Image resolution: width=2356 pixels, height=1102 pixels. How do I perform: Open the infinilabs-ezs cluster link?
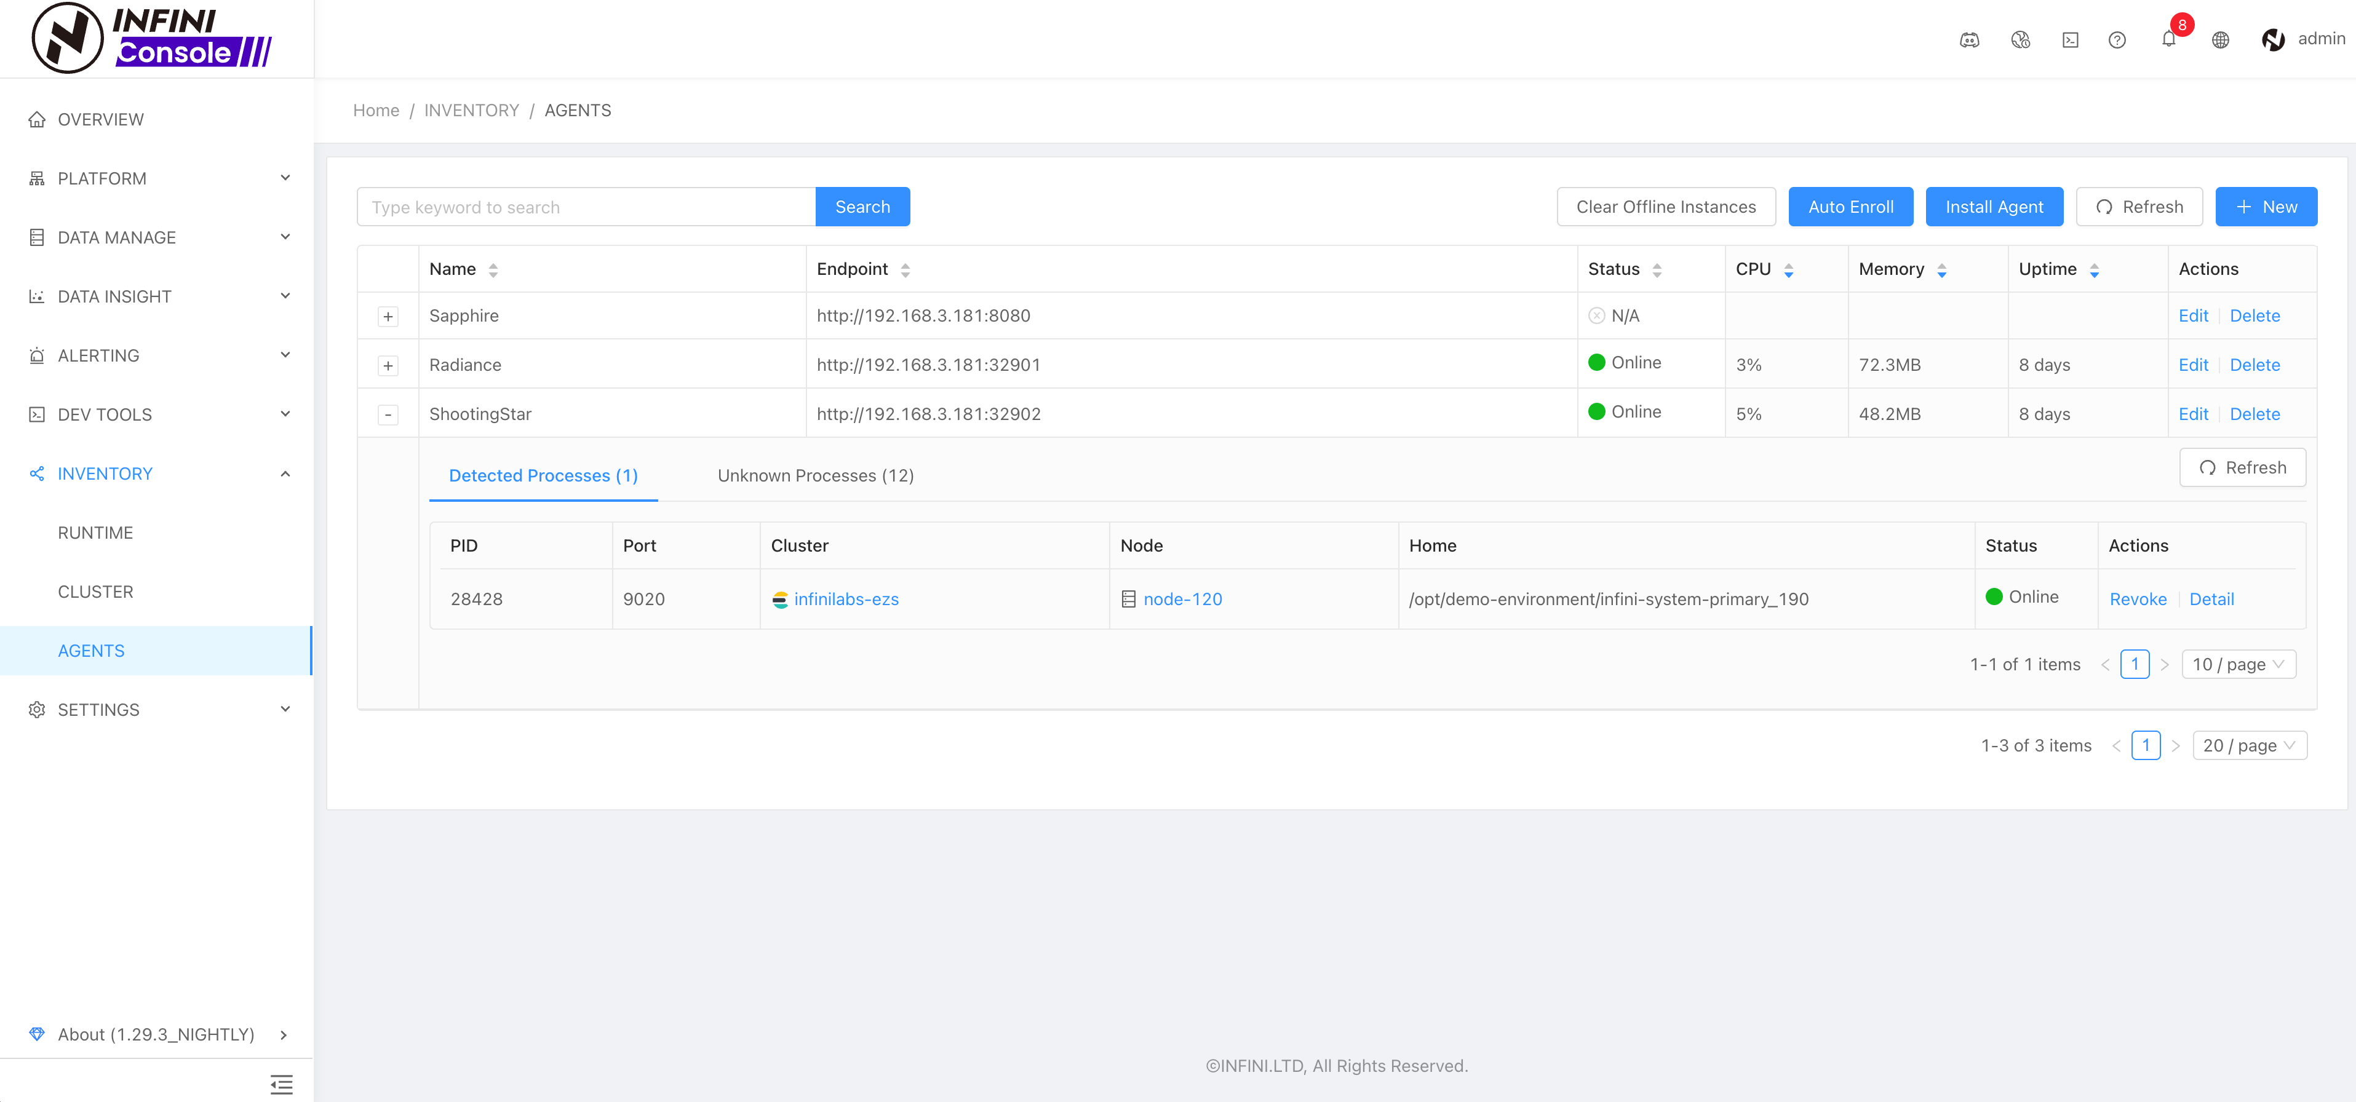tap(845, 599)
